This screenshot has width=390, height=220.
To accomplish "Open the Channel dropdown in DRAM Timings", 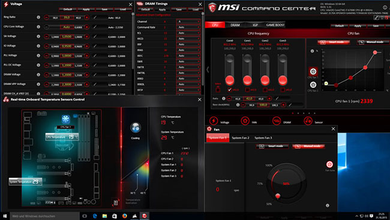I will click(188, 22).
